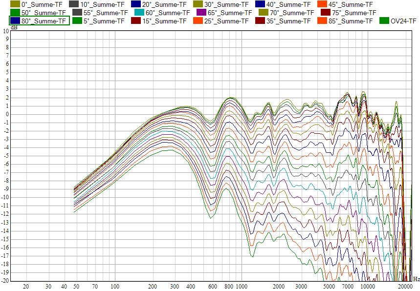Click the 1000 frequency axis tick label
Screen dimensions: 420x291
242,287
